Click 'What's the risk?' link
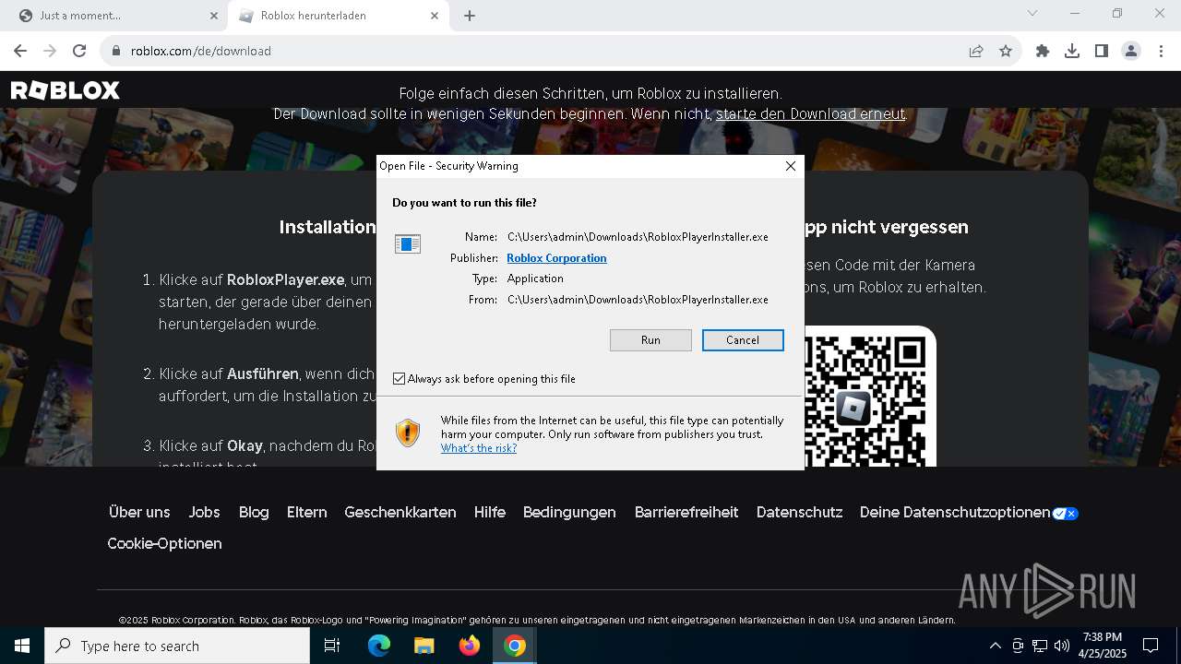This screenshot has width=1181, height=664. pos(478,448)
